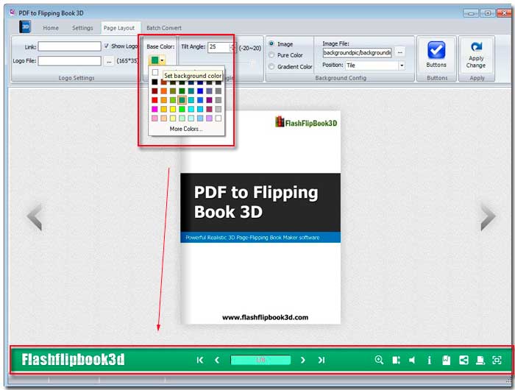Open the Position Tile dropdown

[402, 65]
